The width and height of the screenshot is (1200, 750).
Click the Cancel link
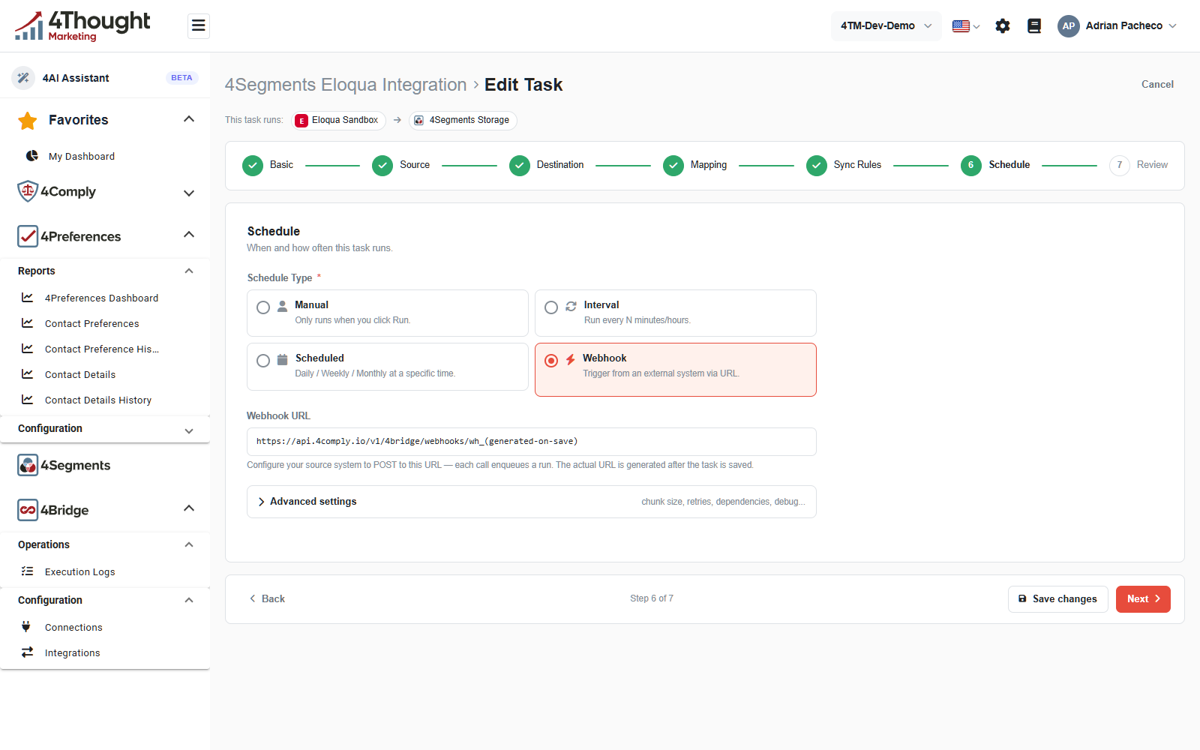point(1157,85)
